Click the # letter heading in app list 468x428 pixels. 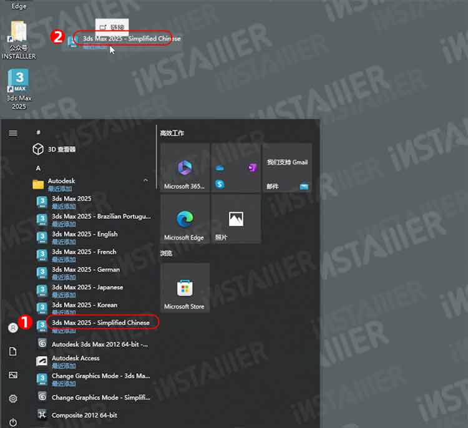(38, 132)
